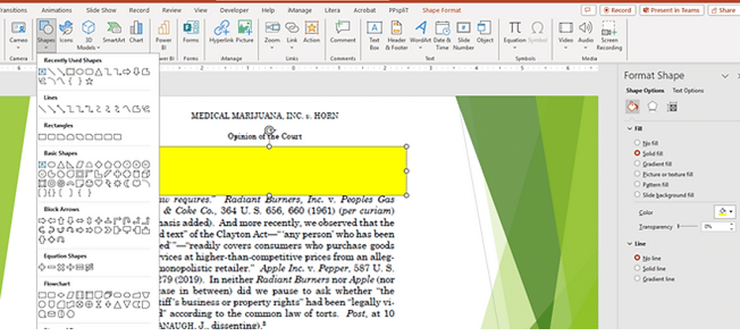Add a Comment from the ribbon
Image resolution: width=740 pixels, height=330 pixels.
pyautogui.click(x=342, y=32)
